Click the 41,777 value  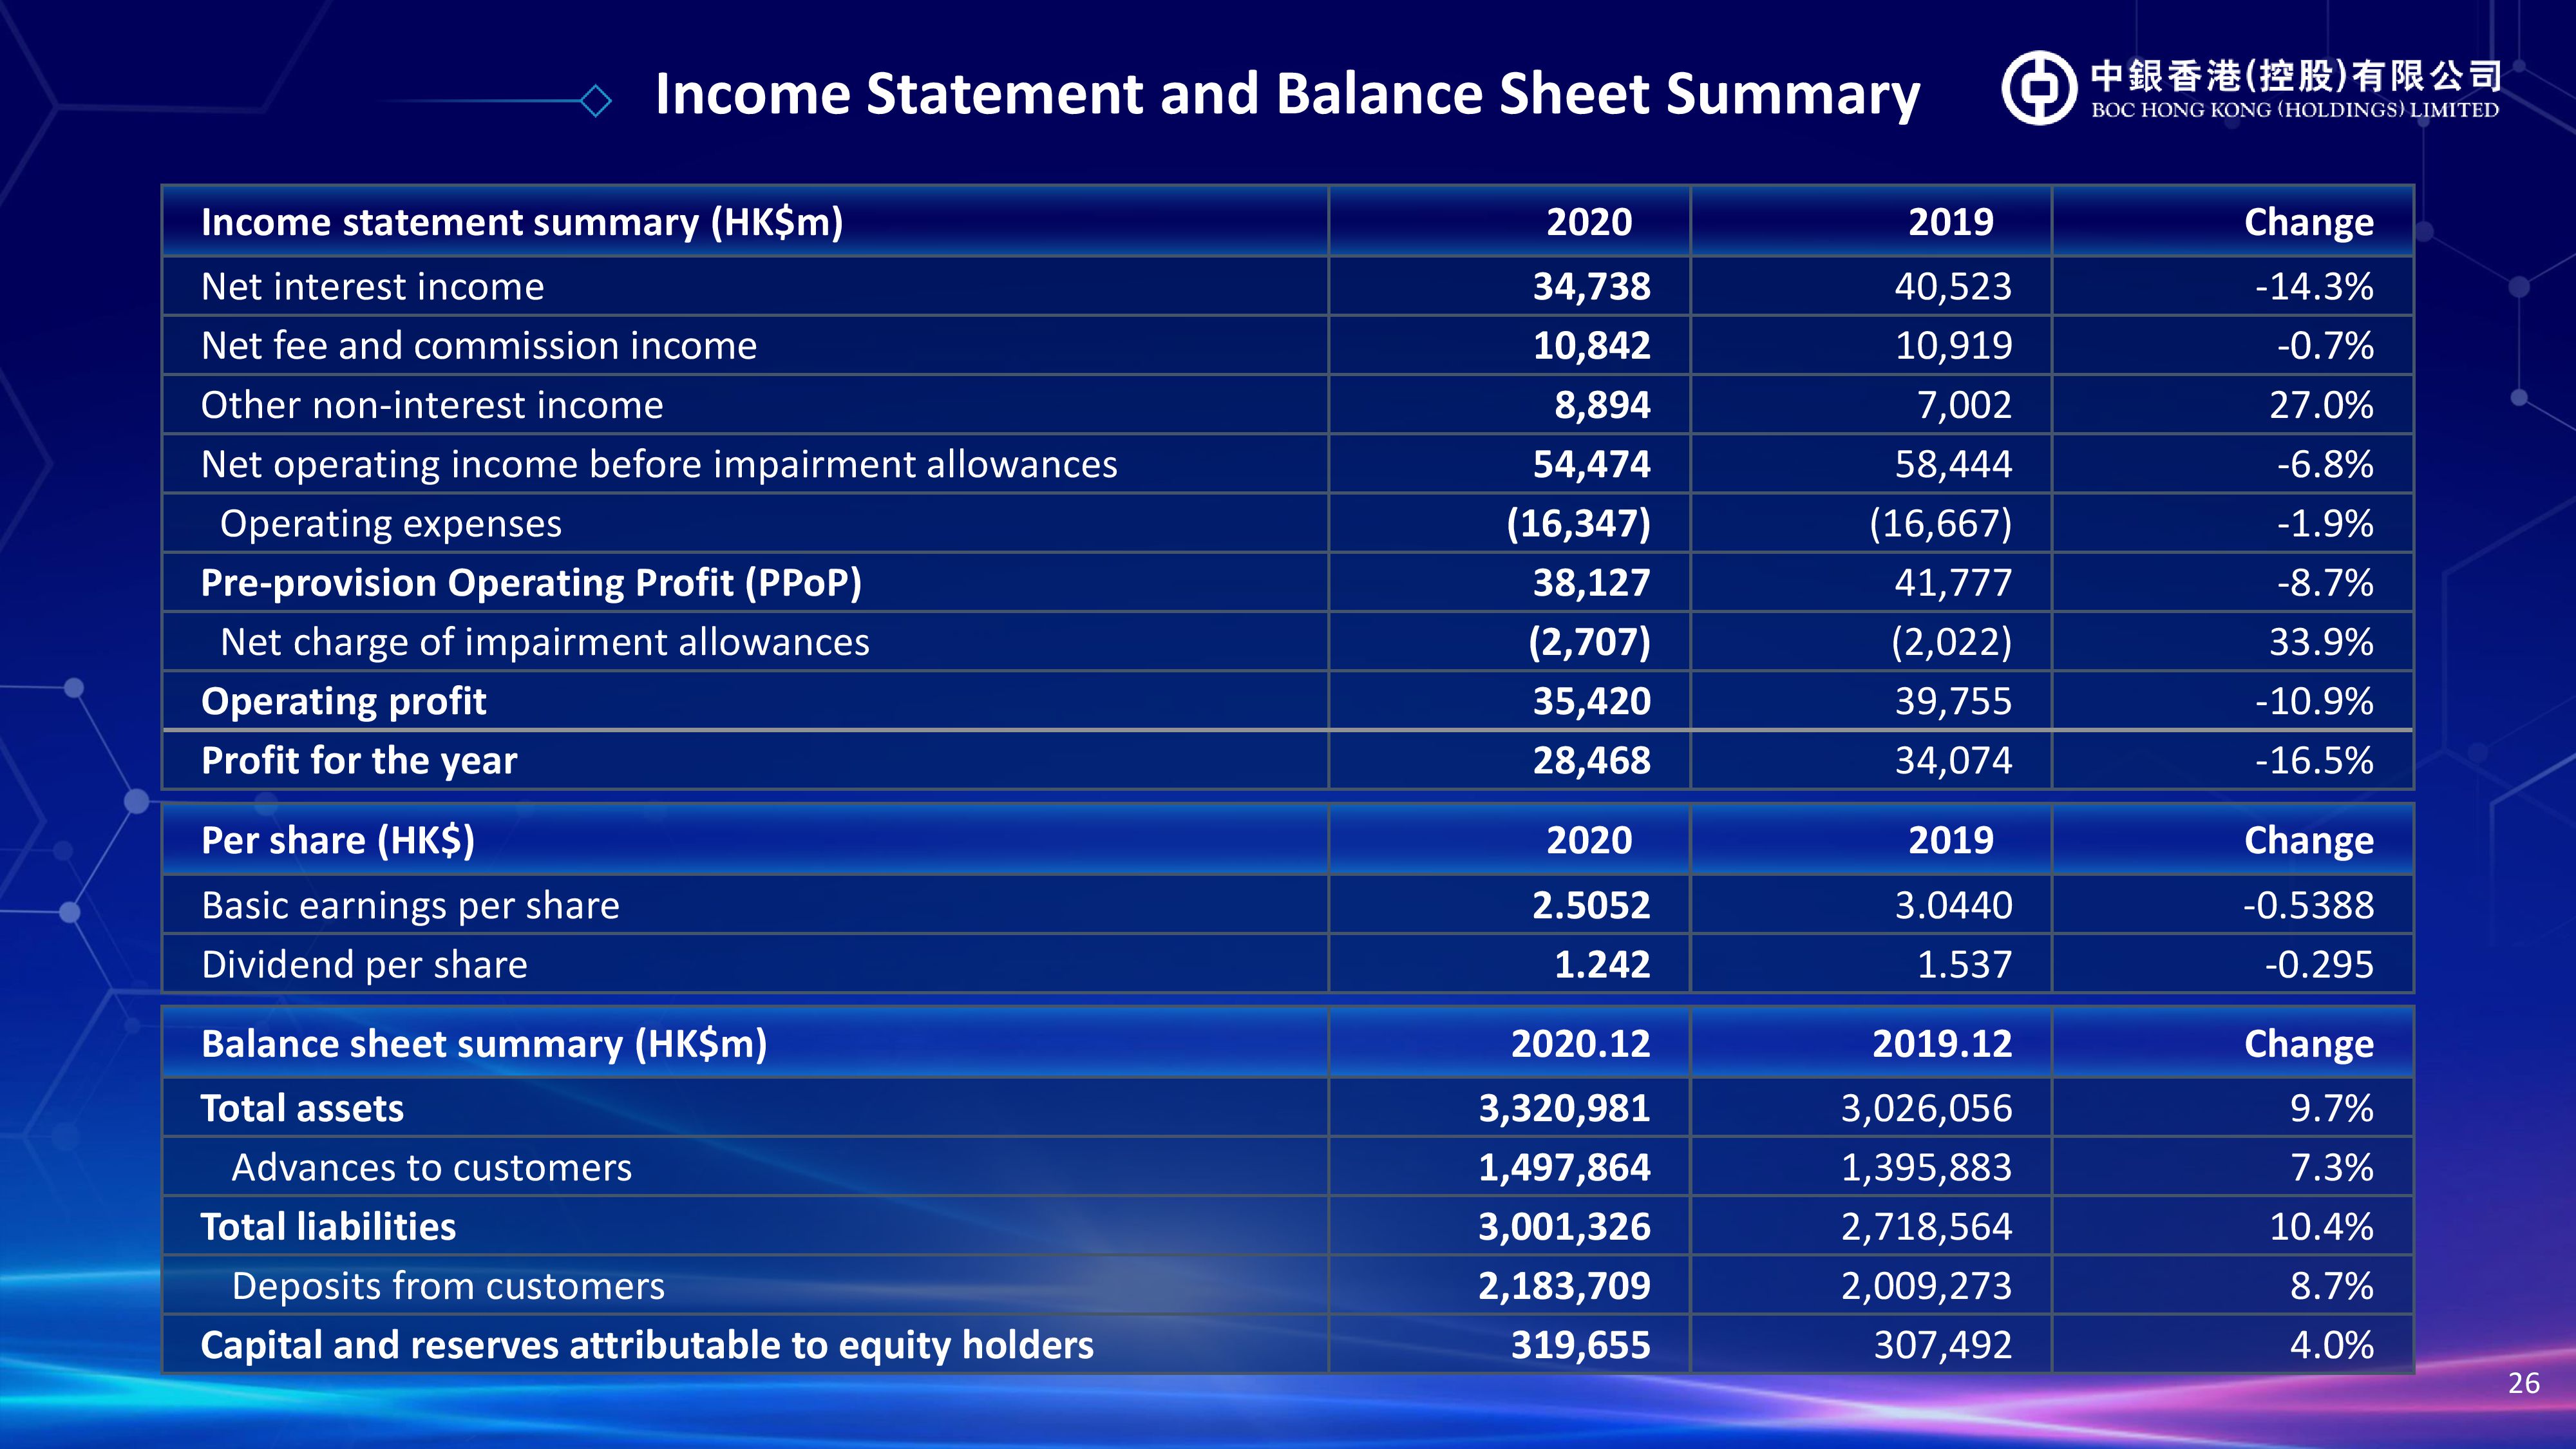click(1953, 583)
